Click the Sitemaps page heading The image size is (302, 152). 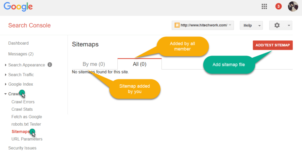point(85,44)
